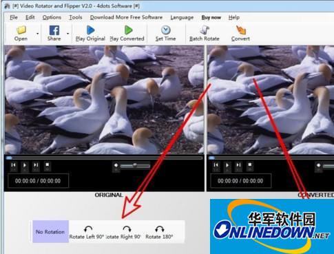Viewport: 334px width, 254px height.
Task: Click the Buy now menu item
Action: (211, 17)
